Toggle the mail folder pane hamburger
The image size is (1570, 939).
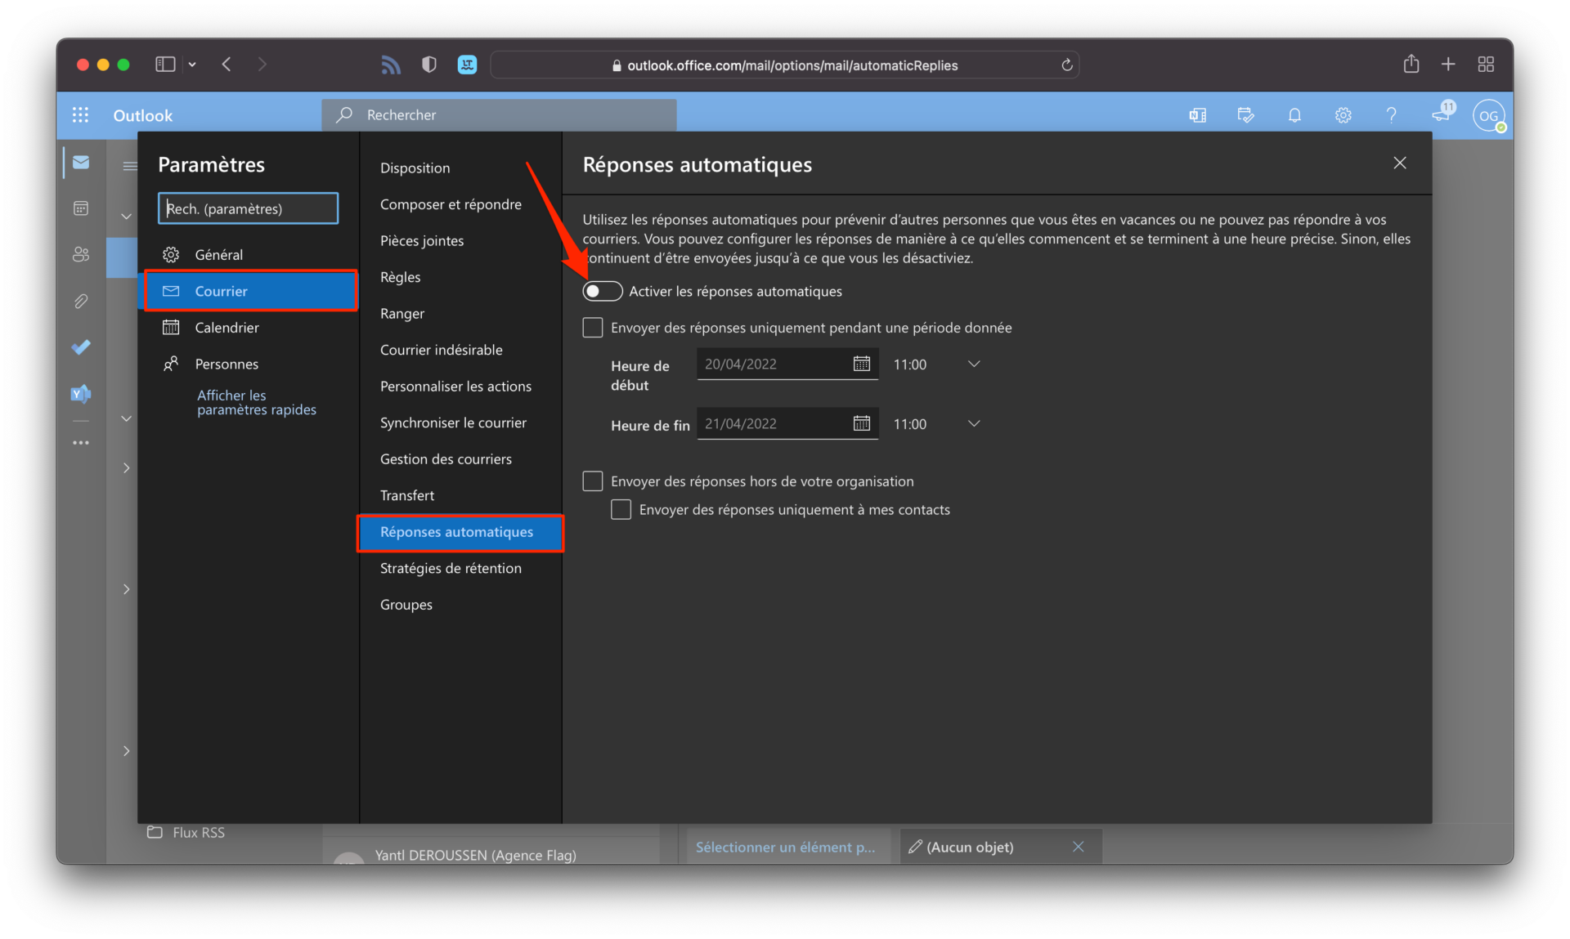click(129, 166)
